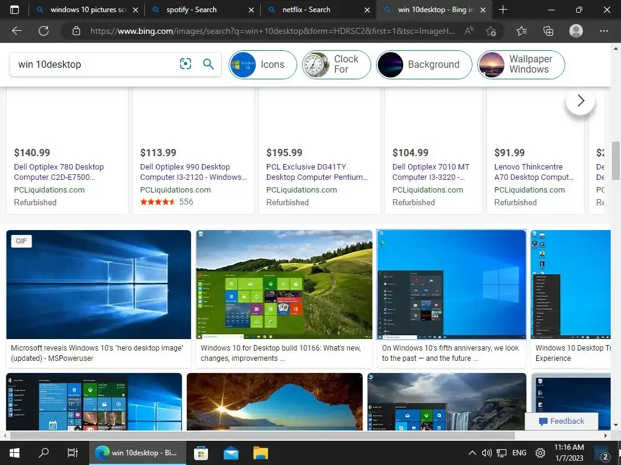
Task: Open Mail app from taskbar
Action: (x=231, y=453)
